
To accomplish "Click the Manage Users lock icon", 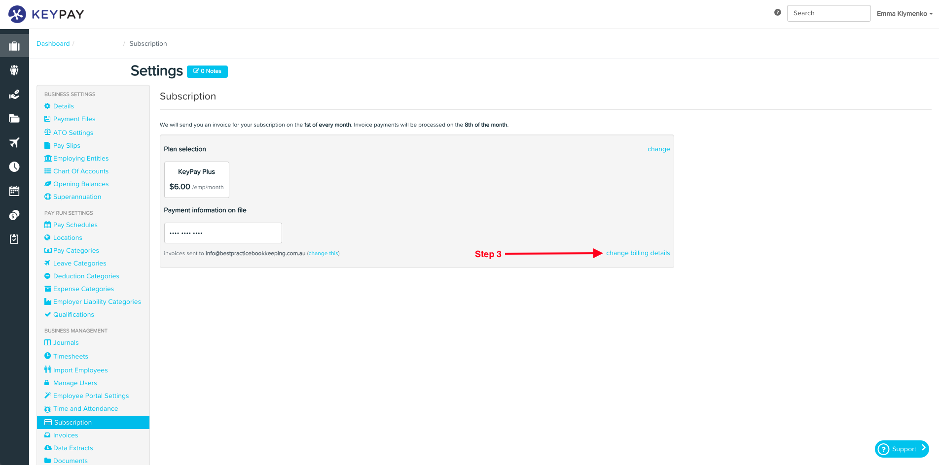I will tap(47, 382).
